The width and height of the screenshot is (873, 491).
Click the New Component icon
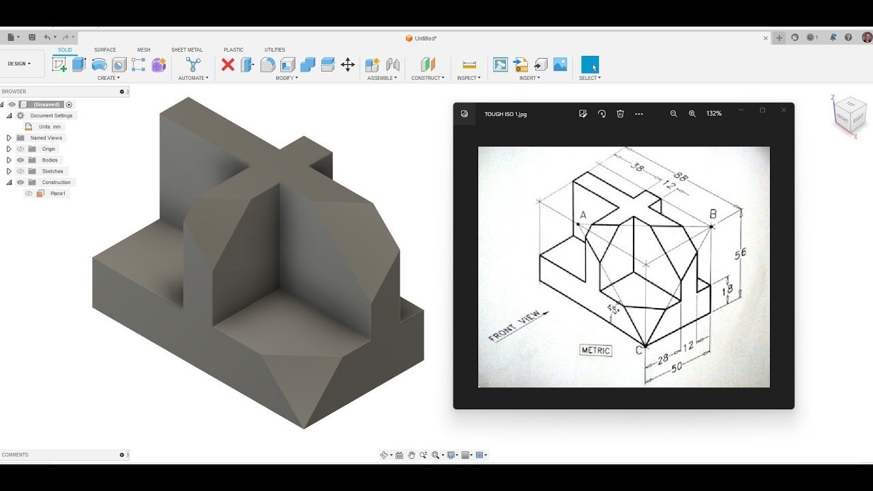(372, 65)
